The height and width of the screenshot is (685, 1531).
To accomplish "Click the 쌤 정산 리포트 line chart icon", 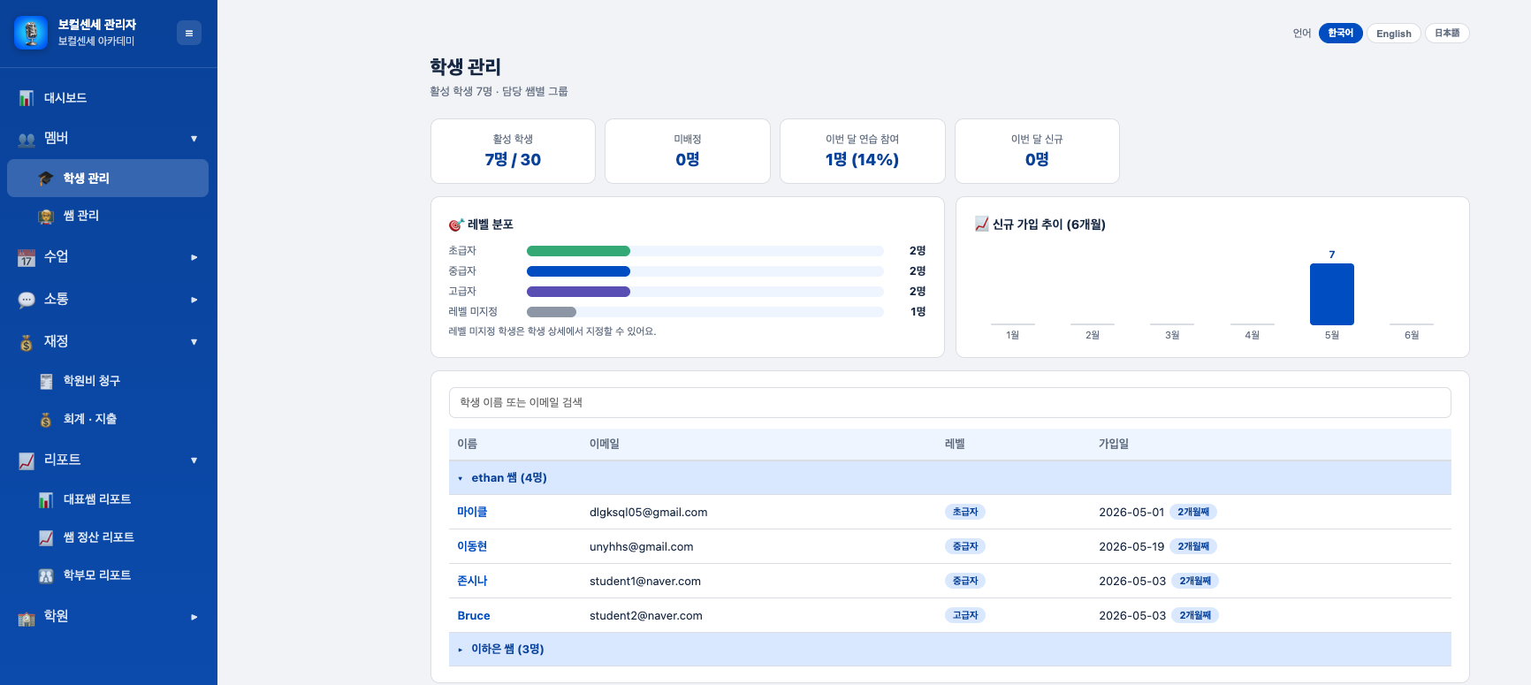I will point(46,537).
